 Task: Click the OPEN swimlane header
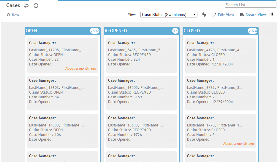tap(63, 31)
